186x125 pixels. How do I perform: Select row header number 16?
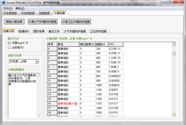click(52, 103)
